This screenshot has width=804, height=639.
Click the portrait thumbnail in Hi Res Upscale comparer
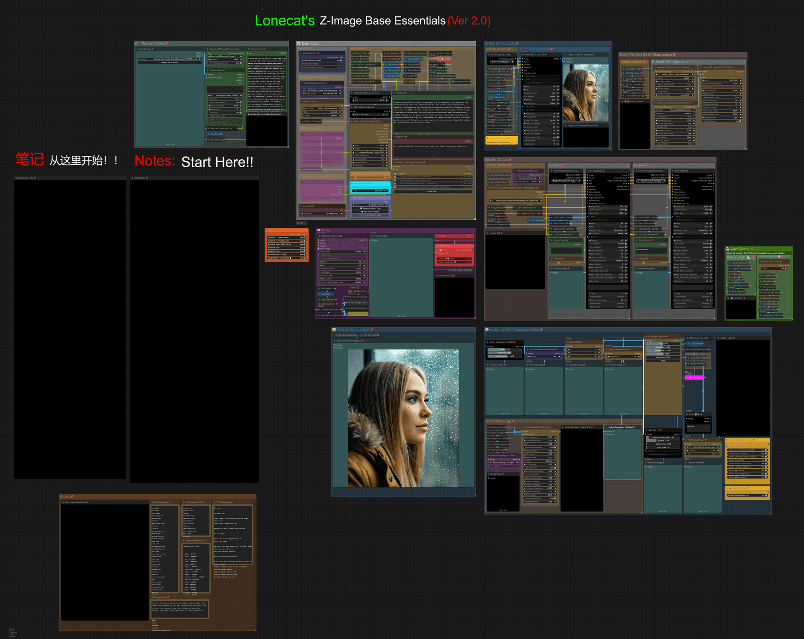point(586,93)
